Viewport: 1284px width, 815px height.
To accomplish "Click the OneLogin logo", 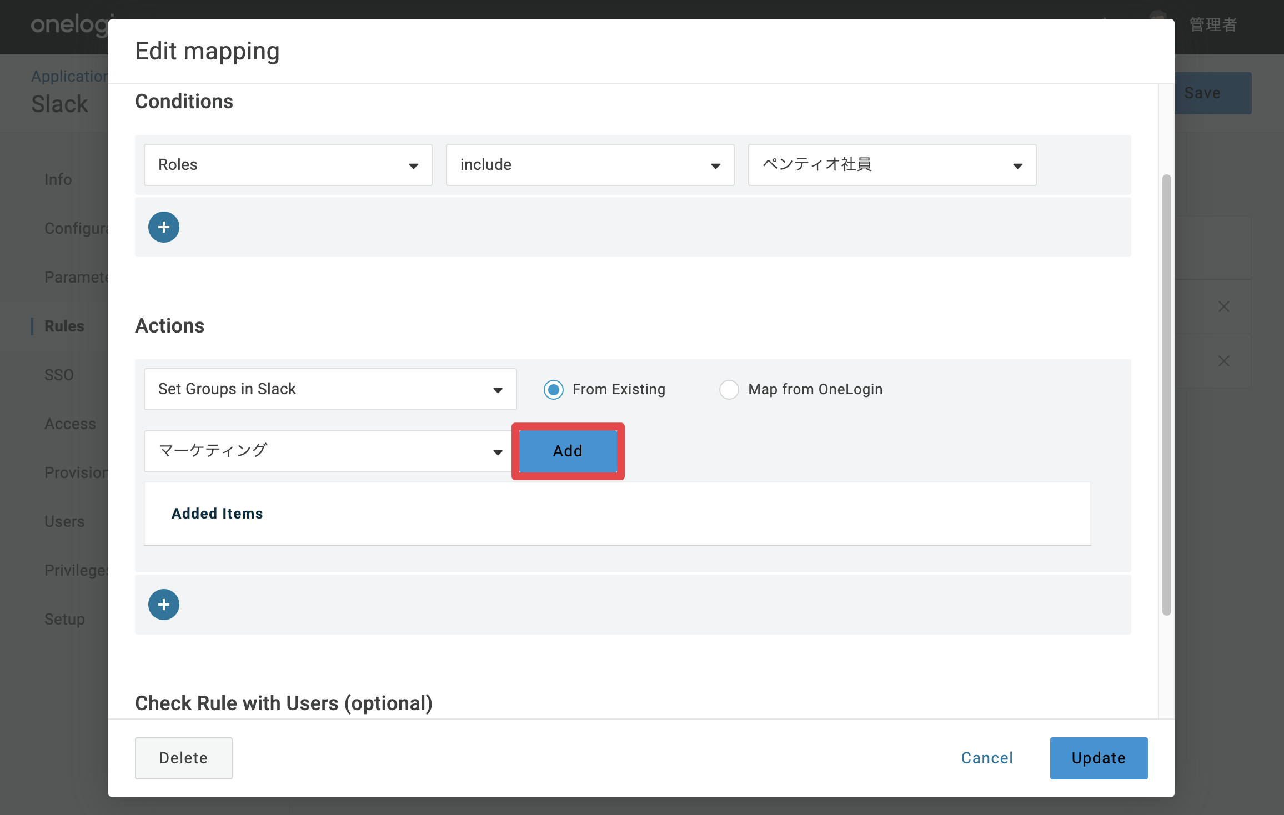I will coord(69,25).
